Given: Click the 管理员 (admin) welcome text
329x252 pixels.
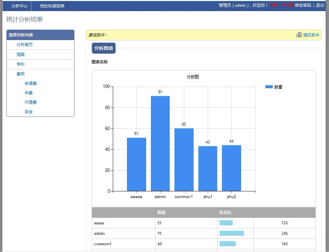Looking at the screenshot, I should [243, 5].
